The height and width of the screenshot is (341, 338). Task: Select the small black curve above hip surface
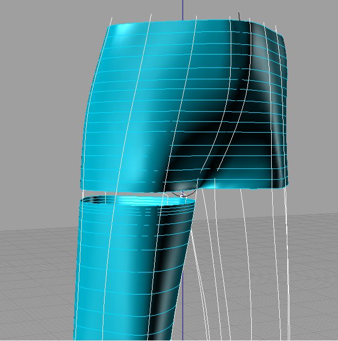239,17
